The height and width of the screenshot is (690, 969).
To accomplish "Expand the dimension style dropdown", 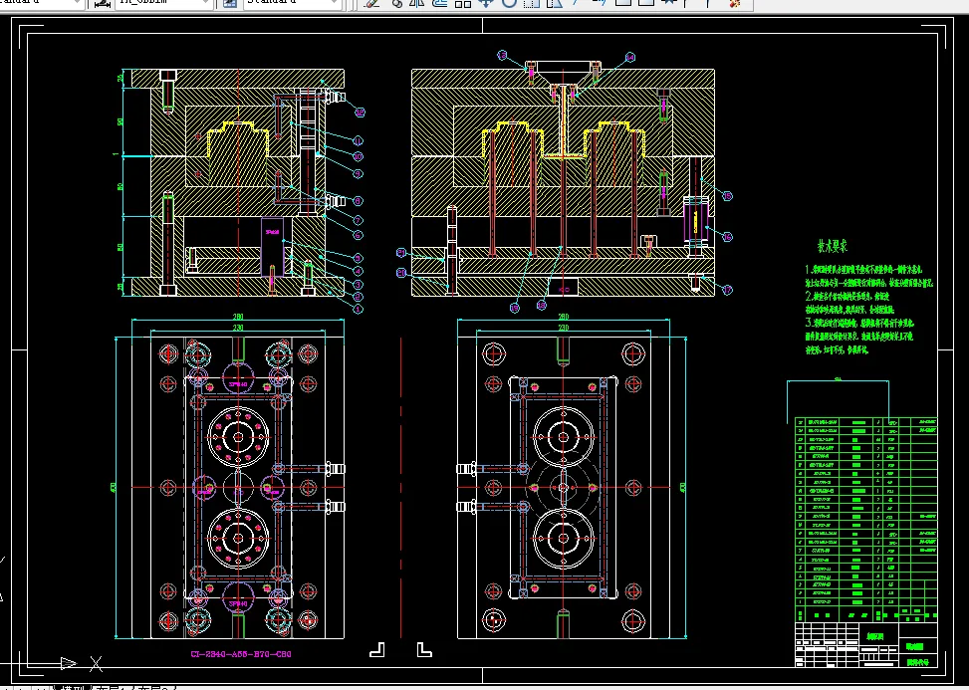I will 205,3.
